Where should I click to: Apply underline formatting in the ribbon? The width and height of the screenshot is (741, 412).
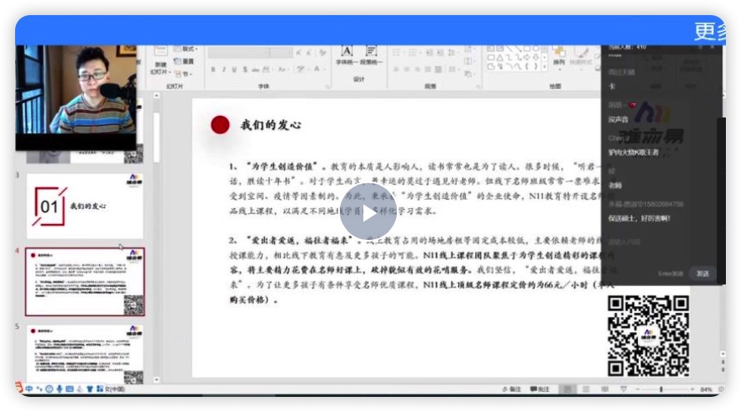pyautogui.click(x=235, y=70)
